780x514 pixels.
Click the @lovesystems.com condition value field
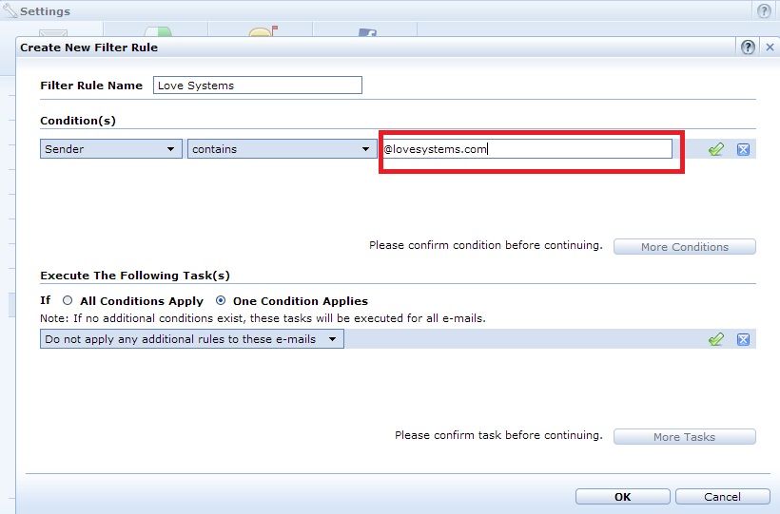(527, 148)
